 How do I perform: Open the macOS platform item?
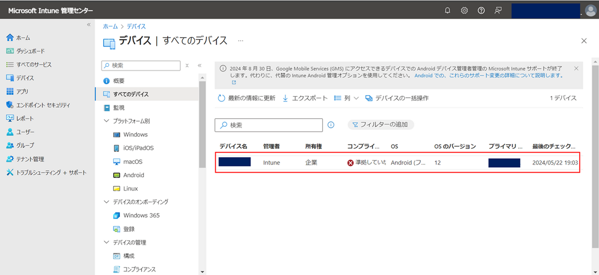pyautogui.click(x=127, y=161)
